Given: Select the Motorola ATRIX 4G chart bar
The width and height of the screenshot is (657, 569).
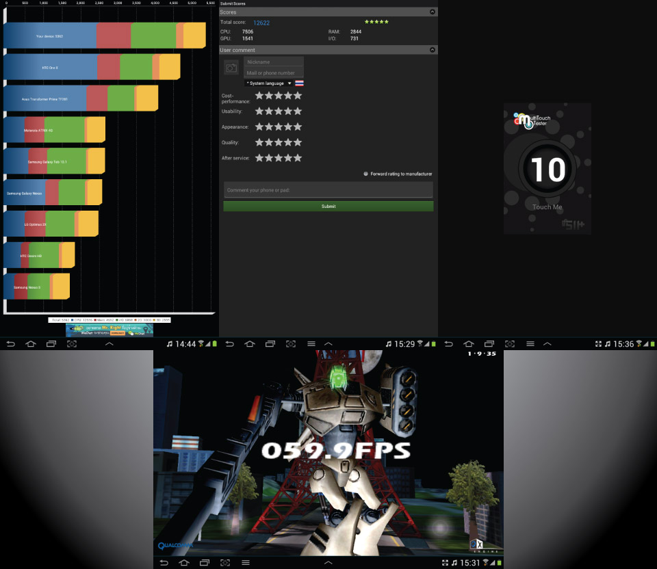Looking at the screenshot, I should (x=55, y=130).
